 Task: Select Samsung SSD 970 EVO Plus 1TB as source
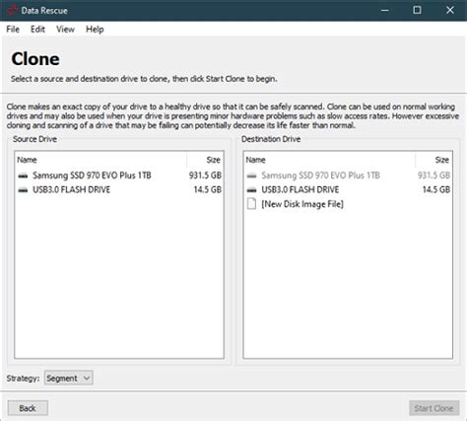(119, 175)
